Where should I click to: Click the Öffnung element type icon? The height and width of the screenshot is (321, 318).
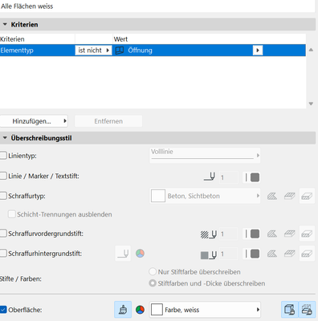(x=120, y=51)
